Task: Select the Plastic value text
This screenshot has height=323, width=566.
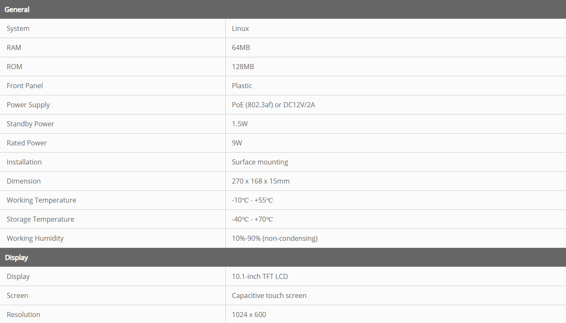Action: [242, 86]
